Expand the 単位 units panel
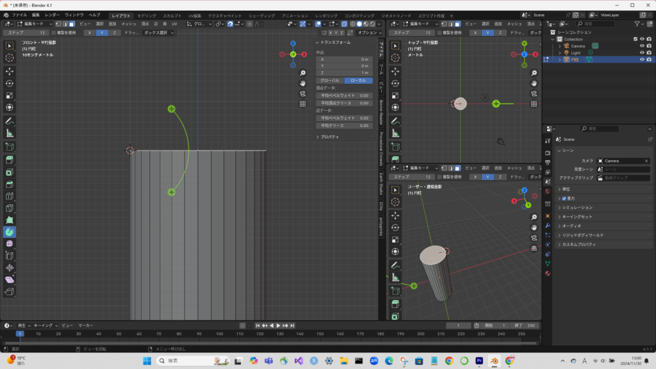This screenshot has height=369, width=656. [566, 189]
